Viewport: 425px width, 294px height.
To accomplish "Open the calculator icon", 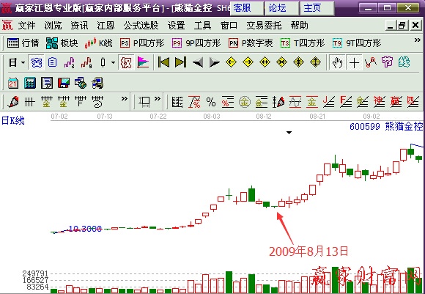I will click(30, 83).
